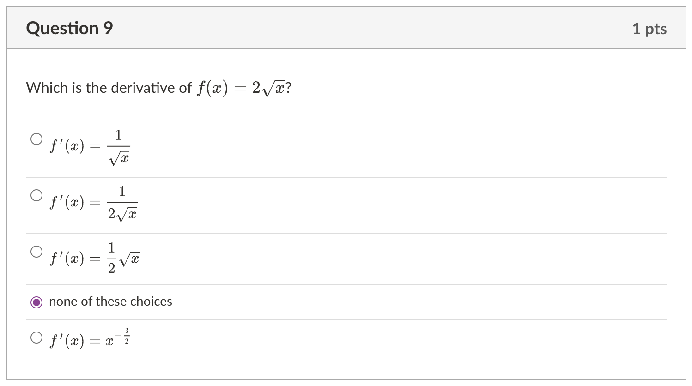
Task: Select the f'(x) = (1/2)√x answer choice
Action: (x=36, y=251)
